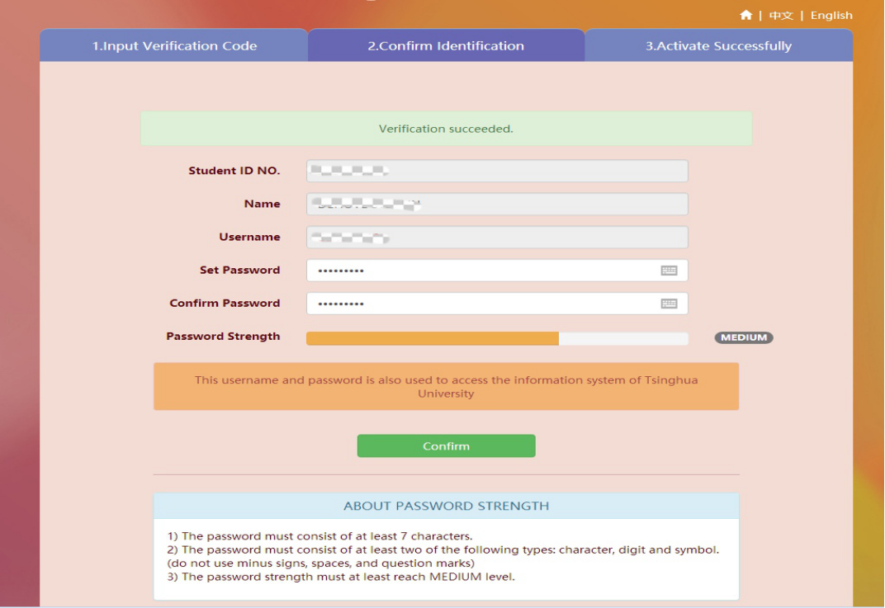Image resolution: width=885 pixels, height=608 pixels.
Task: Select the Confirm Identification step tab
Action: pyautogui.click(x=446, y=45)
